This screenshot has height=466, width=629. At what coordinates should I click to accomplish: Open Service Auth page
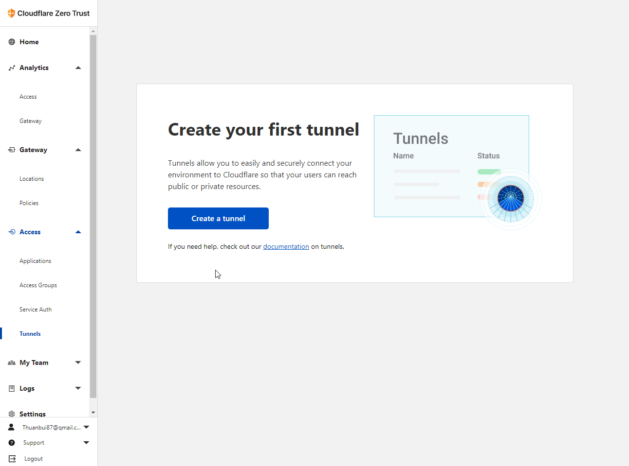[x=36, y=310]
